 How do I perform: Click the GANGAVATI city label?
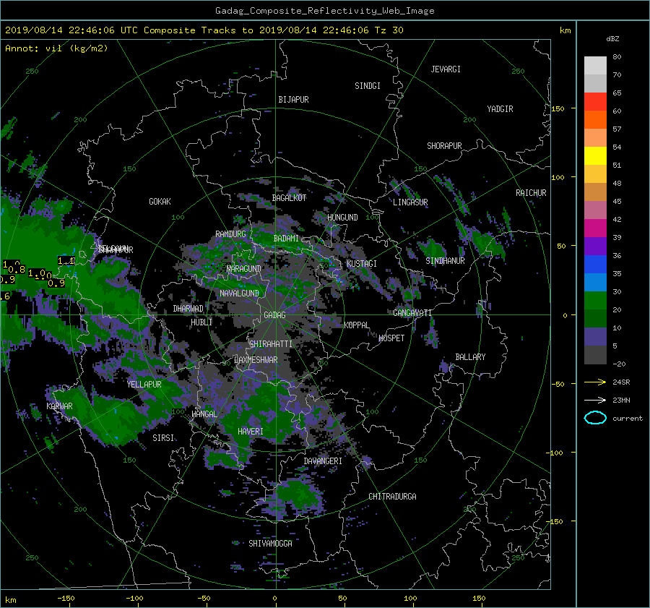point(412,313)
